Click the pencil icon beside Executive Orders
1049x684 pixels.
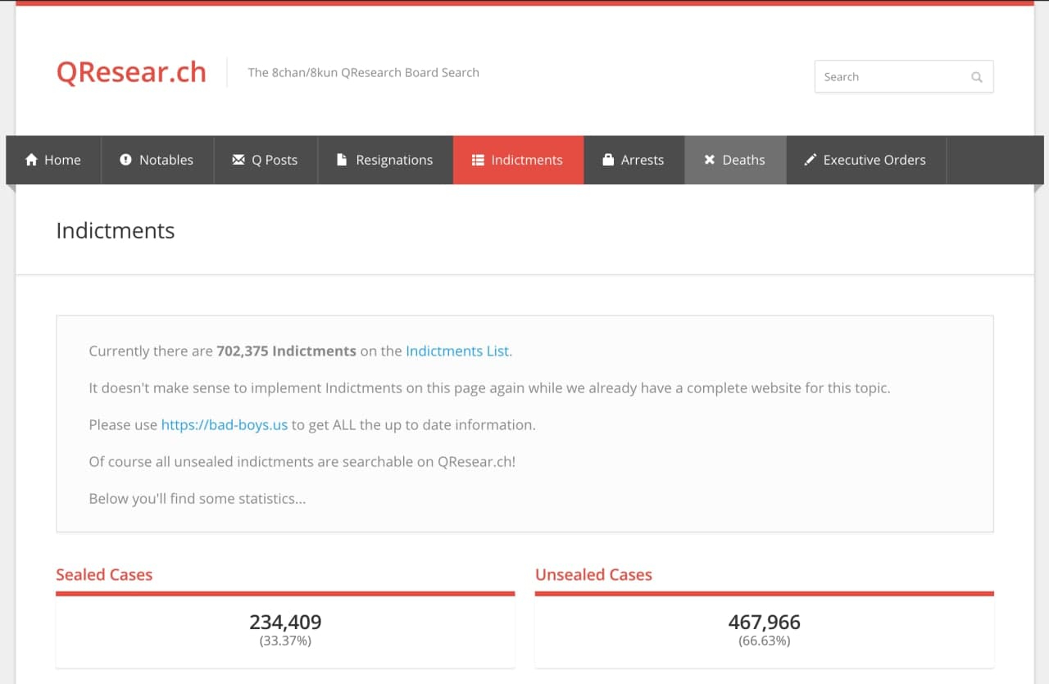[811, 160]
